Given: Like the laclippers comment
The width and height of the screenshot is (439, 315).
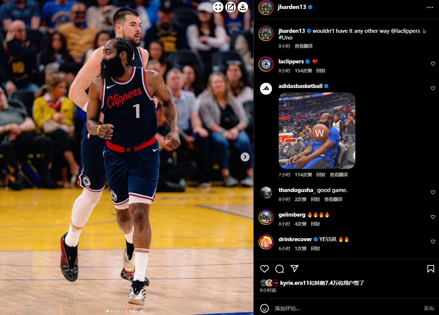Looking at the screenshot, I should (433, 64).
